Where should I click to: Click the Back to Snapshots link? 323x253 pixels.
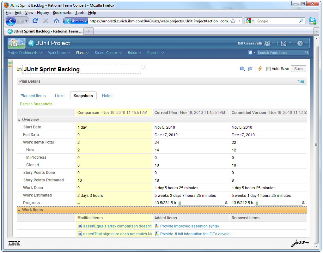point(36,104)
